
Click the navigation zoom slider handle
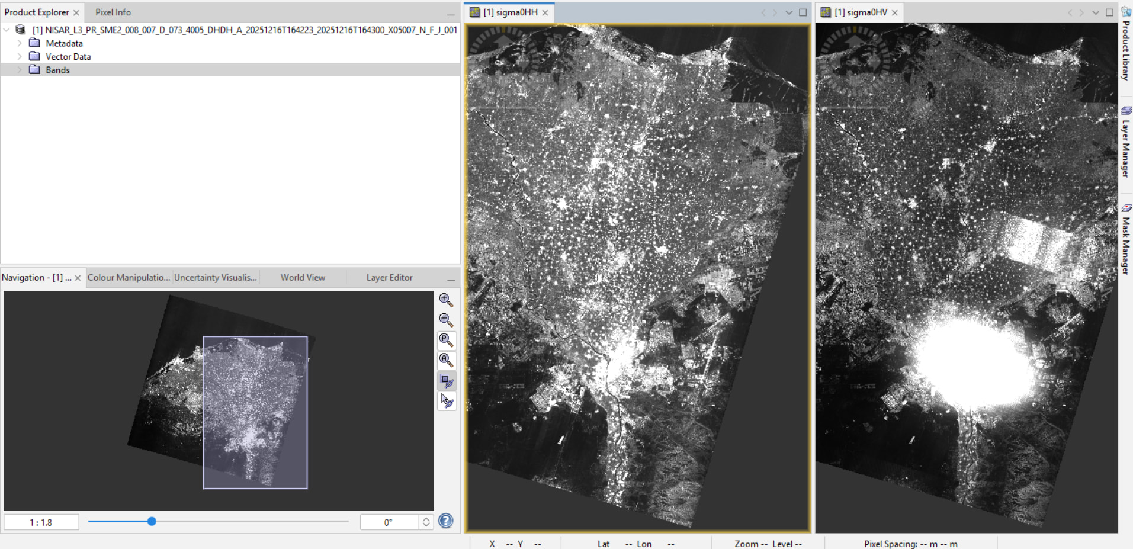[152, 522]
